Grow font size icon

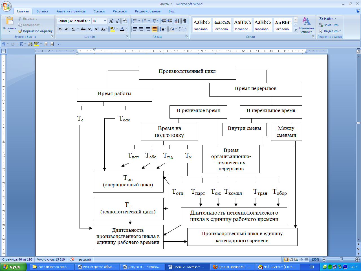click(x=111, y=21)
